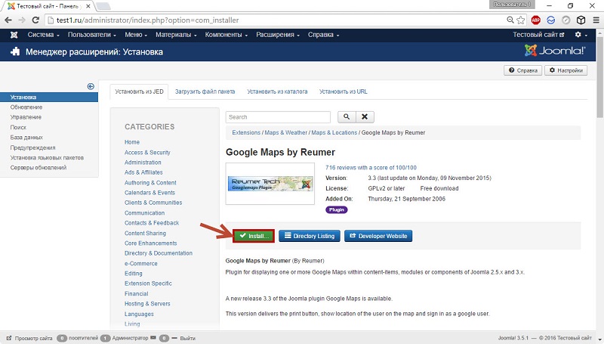Open admin gear dropdown in top bar
This screenshot has height=344, width=604.
pos(581,35)
